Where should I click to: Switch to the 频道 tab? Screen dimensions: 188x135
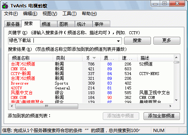49,24
